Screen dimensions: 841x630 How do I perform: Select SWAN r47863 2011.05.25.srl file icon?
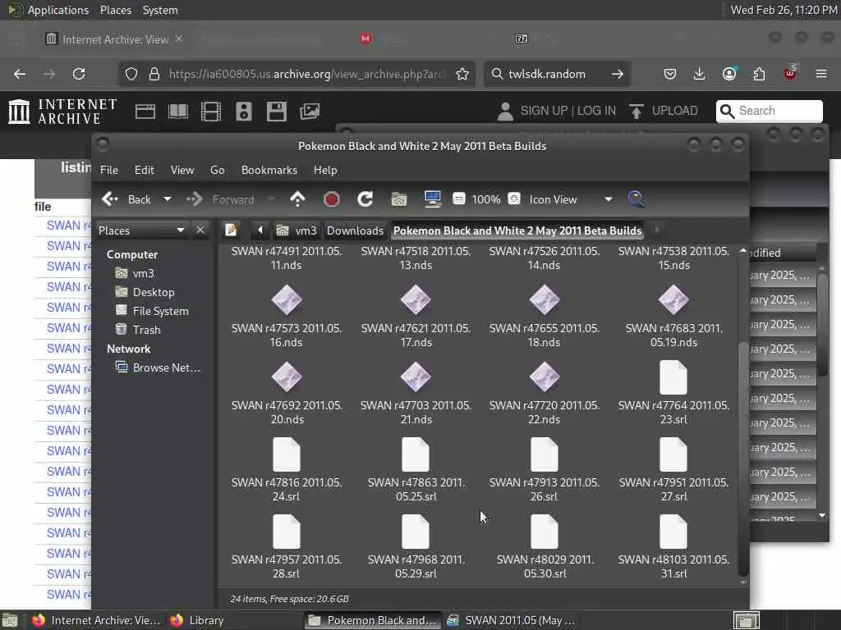click(416, 454)
